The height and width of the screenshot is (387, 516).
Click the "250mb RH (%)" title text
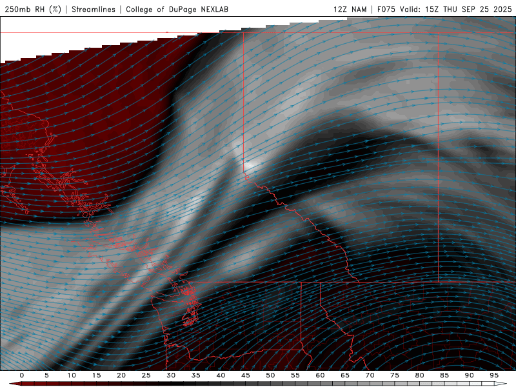tap(34, 9)
